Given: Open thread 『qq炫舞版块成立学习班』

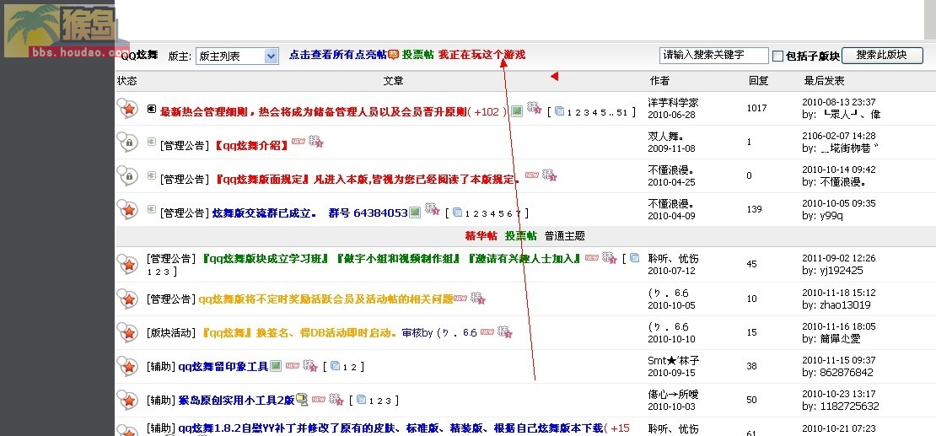Looking at the screenshot, I should [x=391, y=259].
